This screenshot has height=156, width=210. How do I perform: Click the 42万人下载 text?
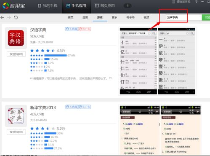(37, 114)
